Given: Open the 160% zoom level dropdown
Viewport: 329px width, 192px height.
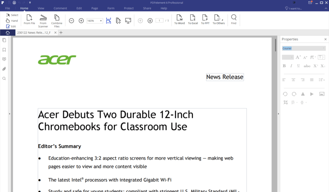Looking at the screenshot, I should coord(101,21).
